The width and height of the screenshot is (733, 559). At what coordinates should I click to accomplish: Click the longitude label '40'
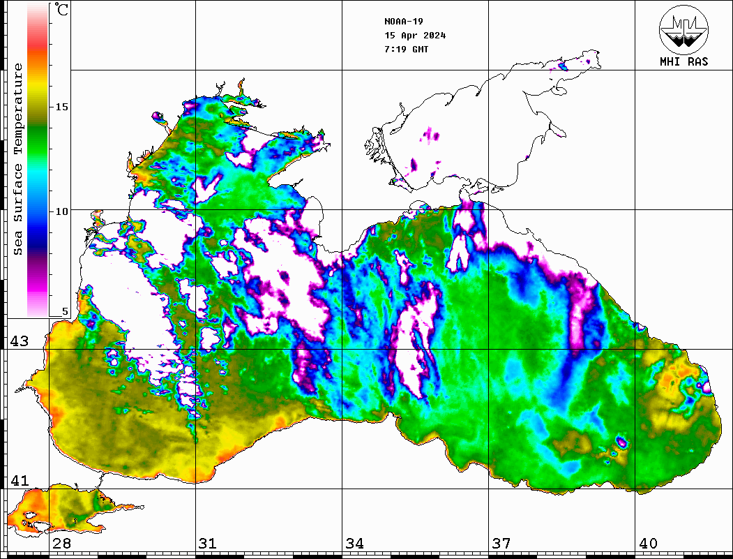(x=648, y=544)
